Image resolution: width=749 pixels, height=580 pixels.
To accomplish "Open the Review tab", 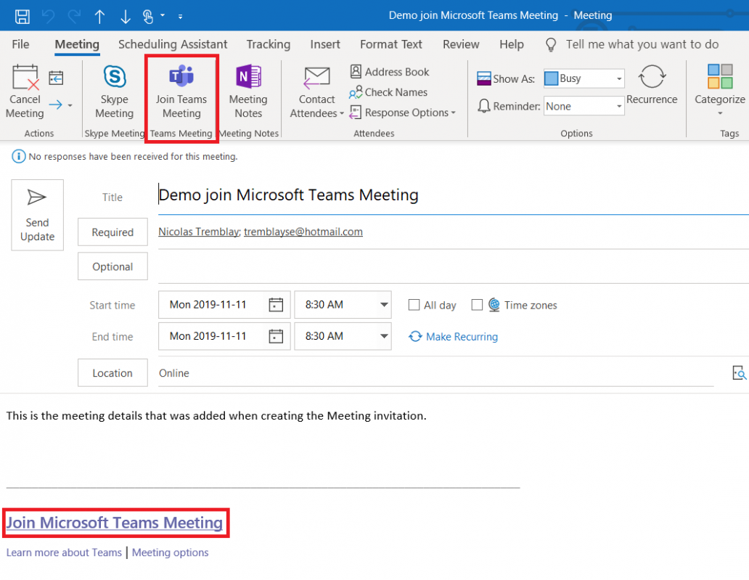I will point(461,44).
